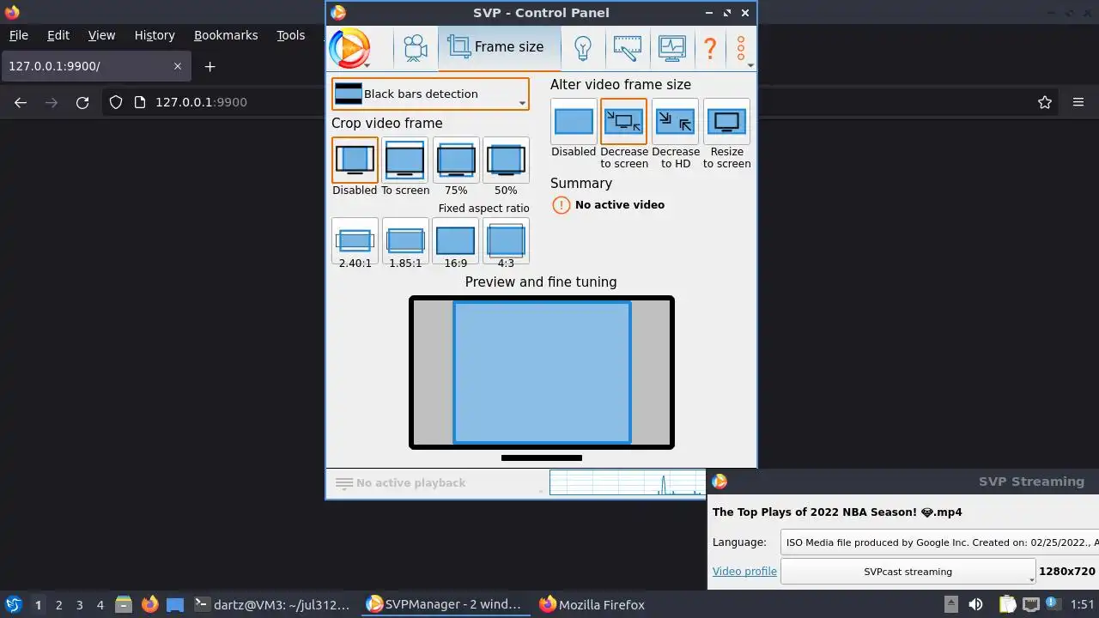Viewport: 1099px width, 618px height.
Task: Choose 16:9 fixed aspect ratio
Action: coord(456,240)
